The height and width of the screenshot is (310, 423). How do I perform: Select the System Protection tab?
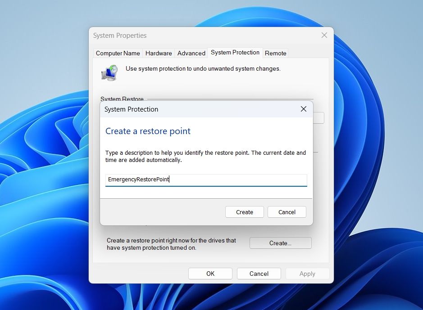coord(235,52)
